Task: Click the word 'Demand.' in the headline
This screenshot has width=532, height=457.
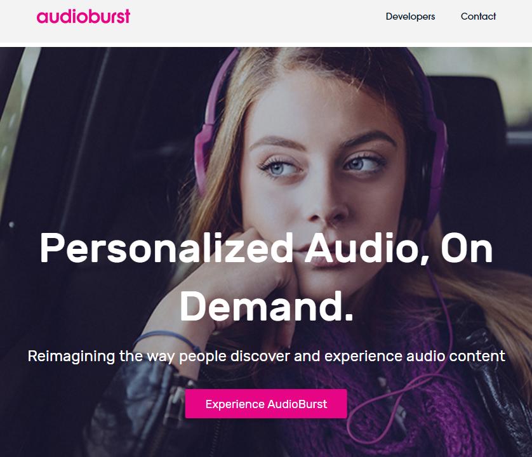Action: pos(267,307)
